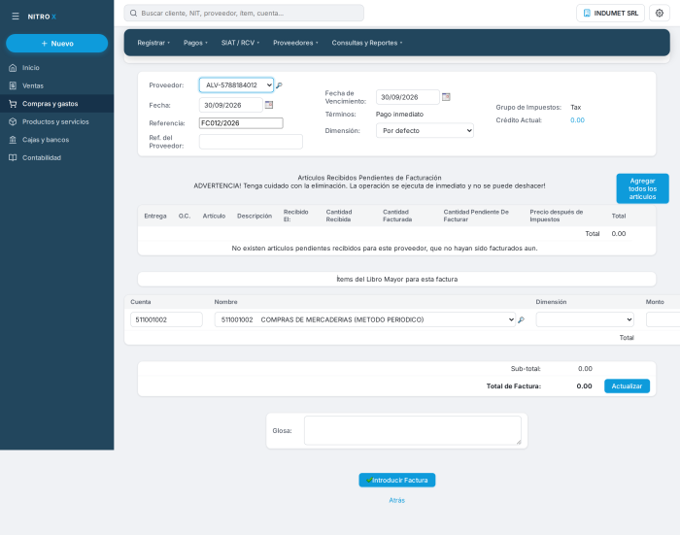This screenshot has height=535, width=680.
Task: Click the Cantidad Pendiente De Facturar column header
Action: point(476,216)
